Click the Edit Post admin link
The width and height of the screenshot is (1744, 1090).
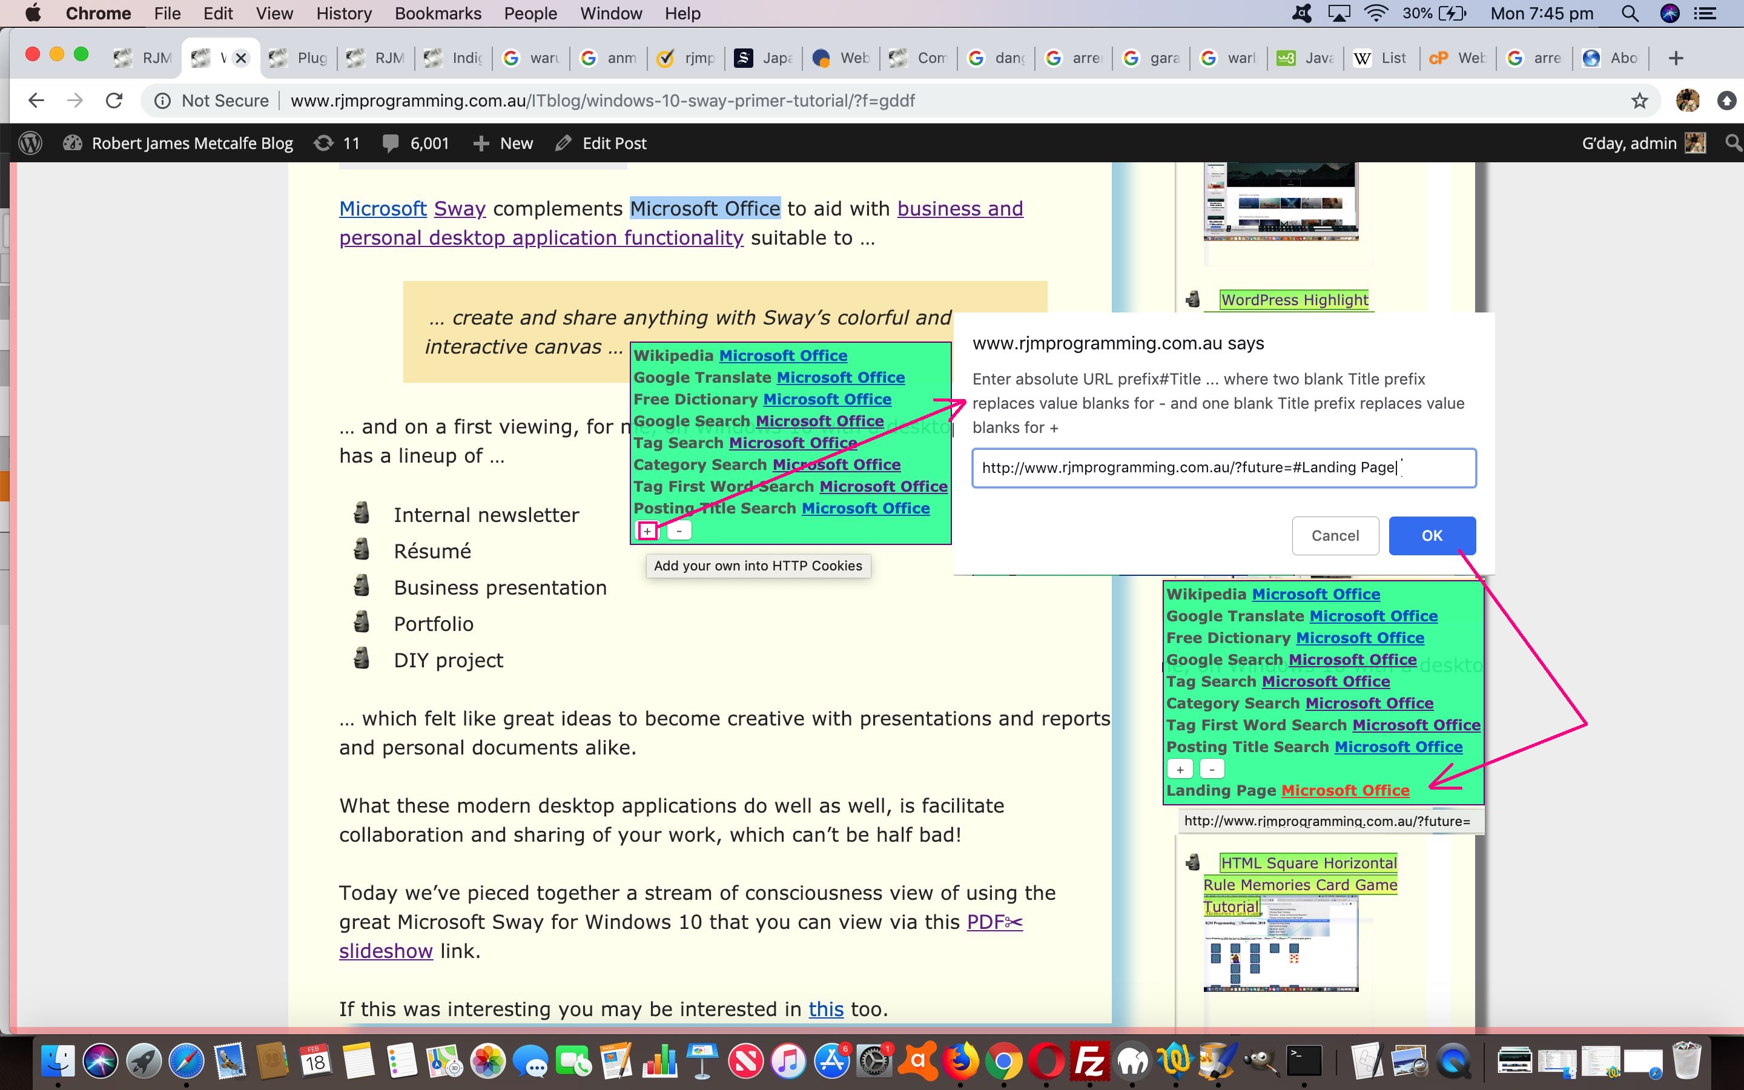[601, 143]
